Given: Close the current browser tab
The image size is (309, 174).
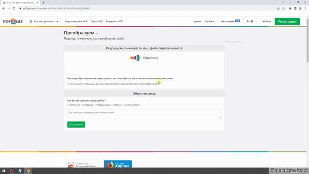Looking at the screenshot, I should click(37, 3).
